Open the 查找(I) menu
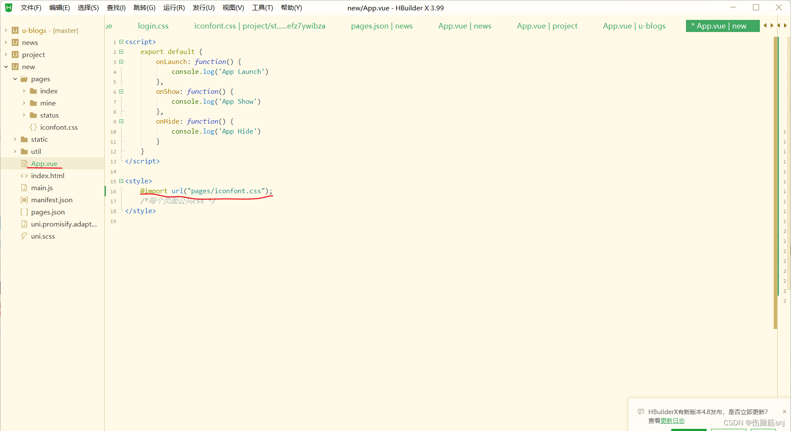Viewport: 791px width, 431px height. [x=116, y=8]
